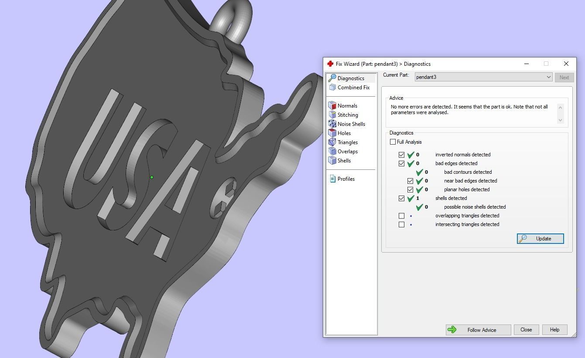Click the Follow Advice button

pos(478,330)
